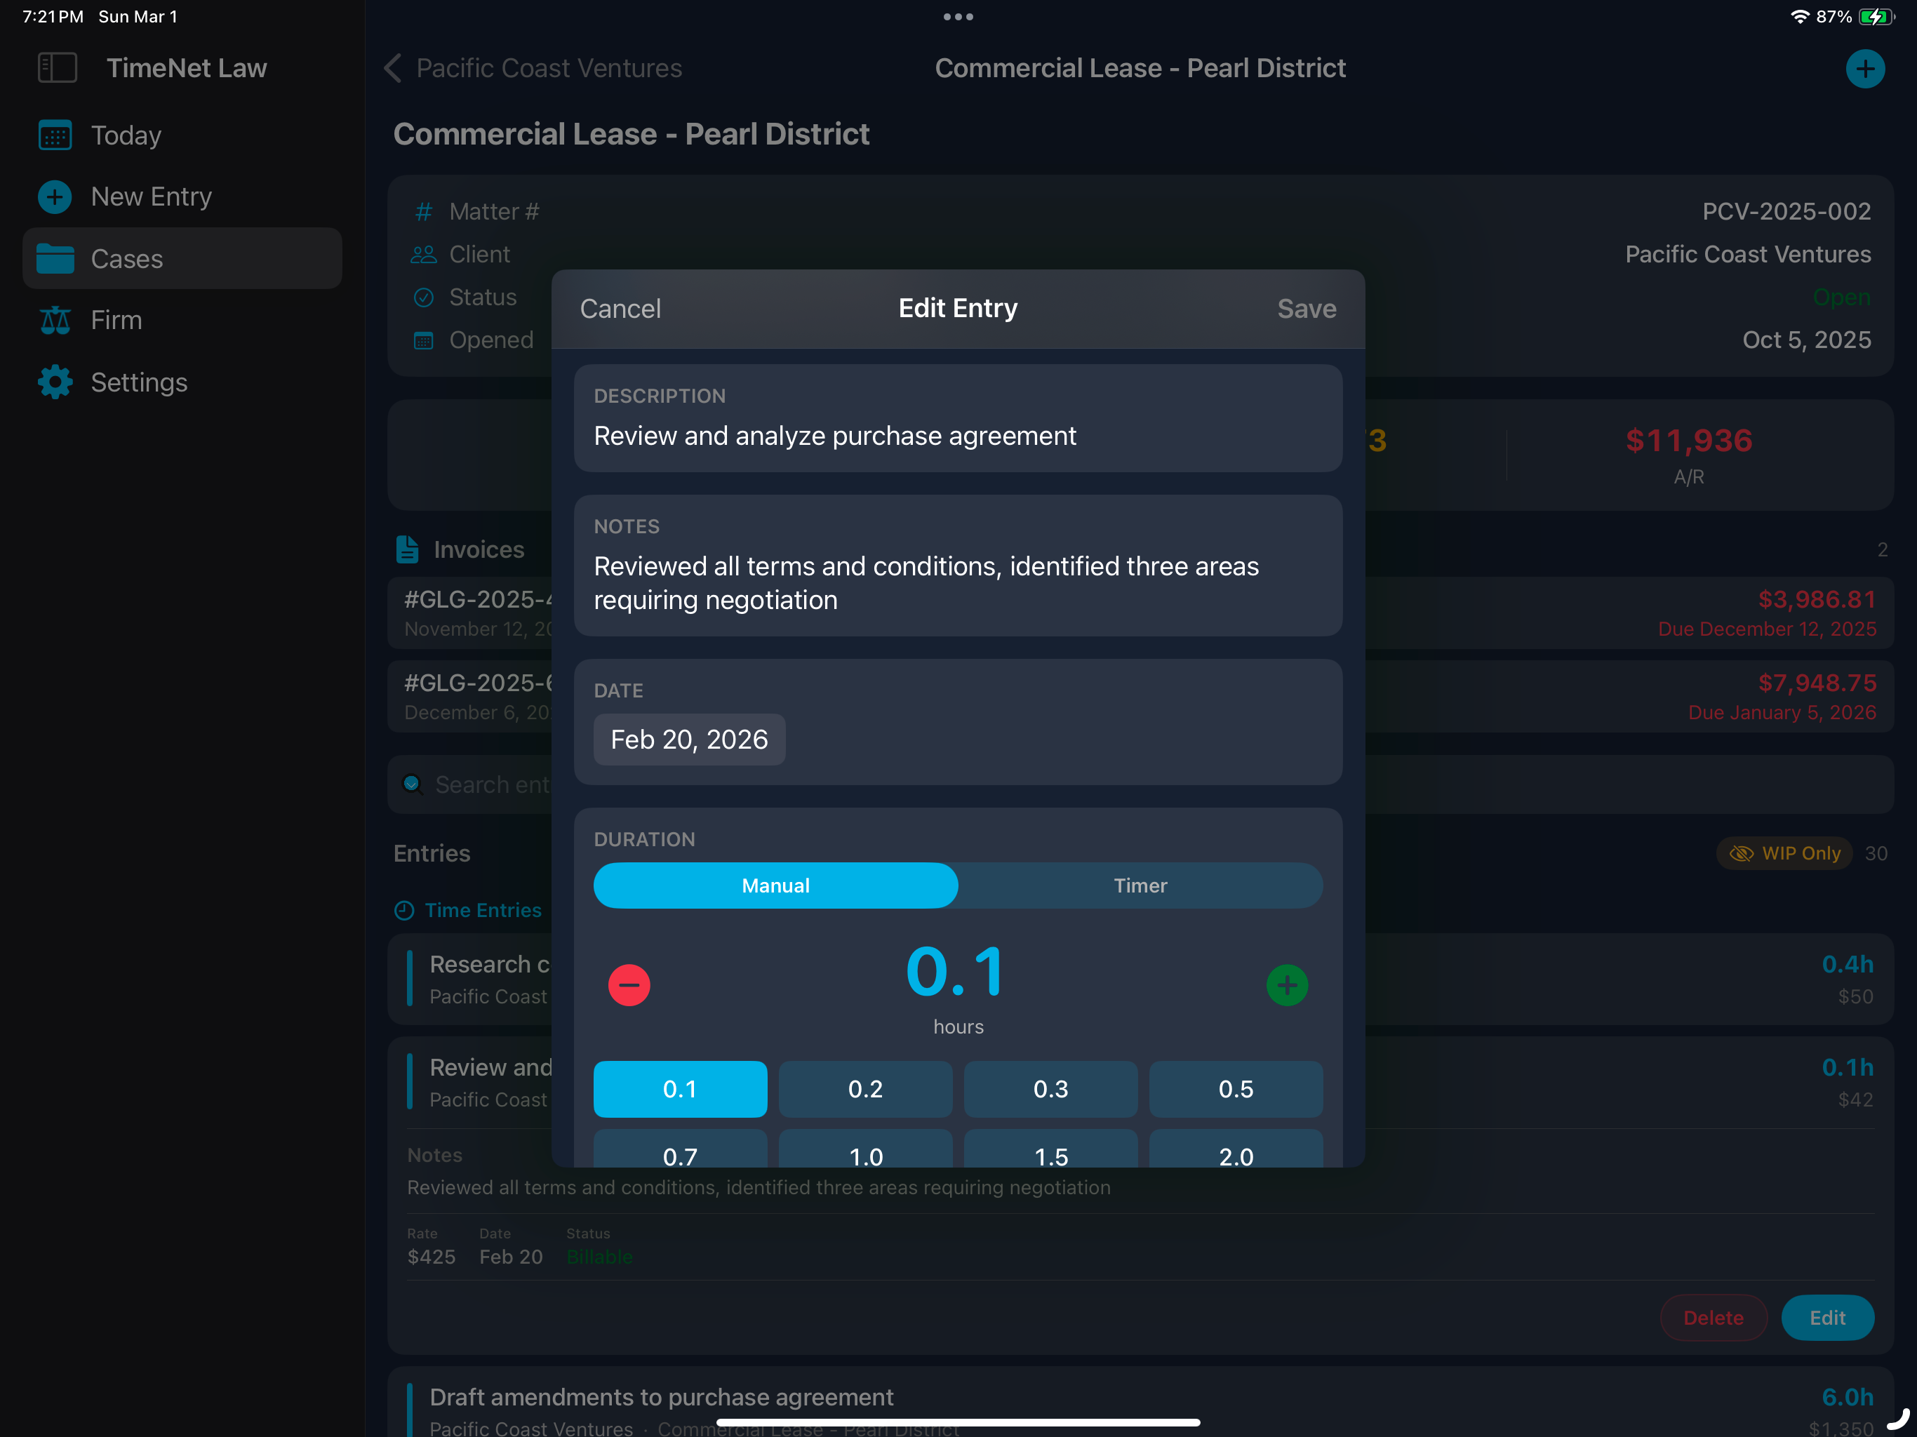Select the Manual duration mode
Image resolution: width=1917 pixels, height=1437 pixels.
pyautogui.click(x=775, y=885)
